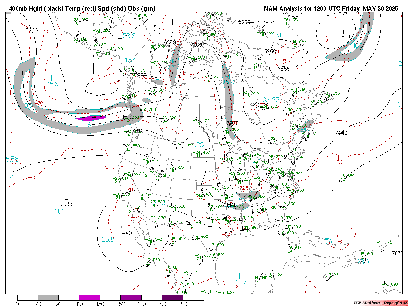Screen dimensions: 408x306
Task: Select the dark purple 190-210 legend swatch
Action: (172, 298)
